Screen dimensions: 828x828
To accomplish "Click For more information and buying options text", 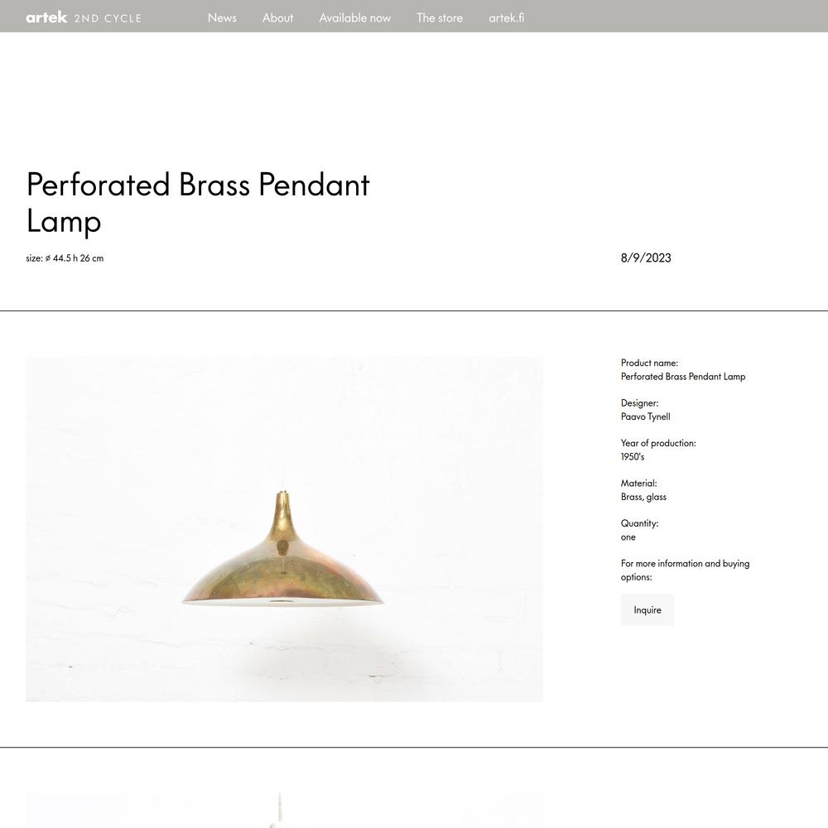I will click(x=685, y=570).
